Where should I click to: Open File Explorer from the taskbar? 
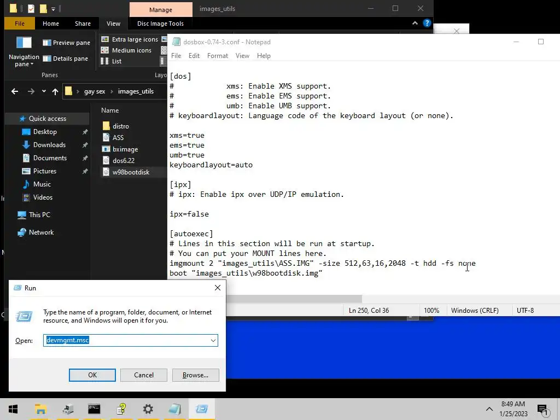(40, 409)
